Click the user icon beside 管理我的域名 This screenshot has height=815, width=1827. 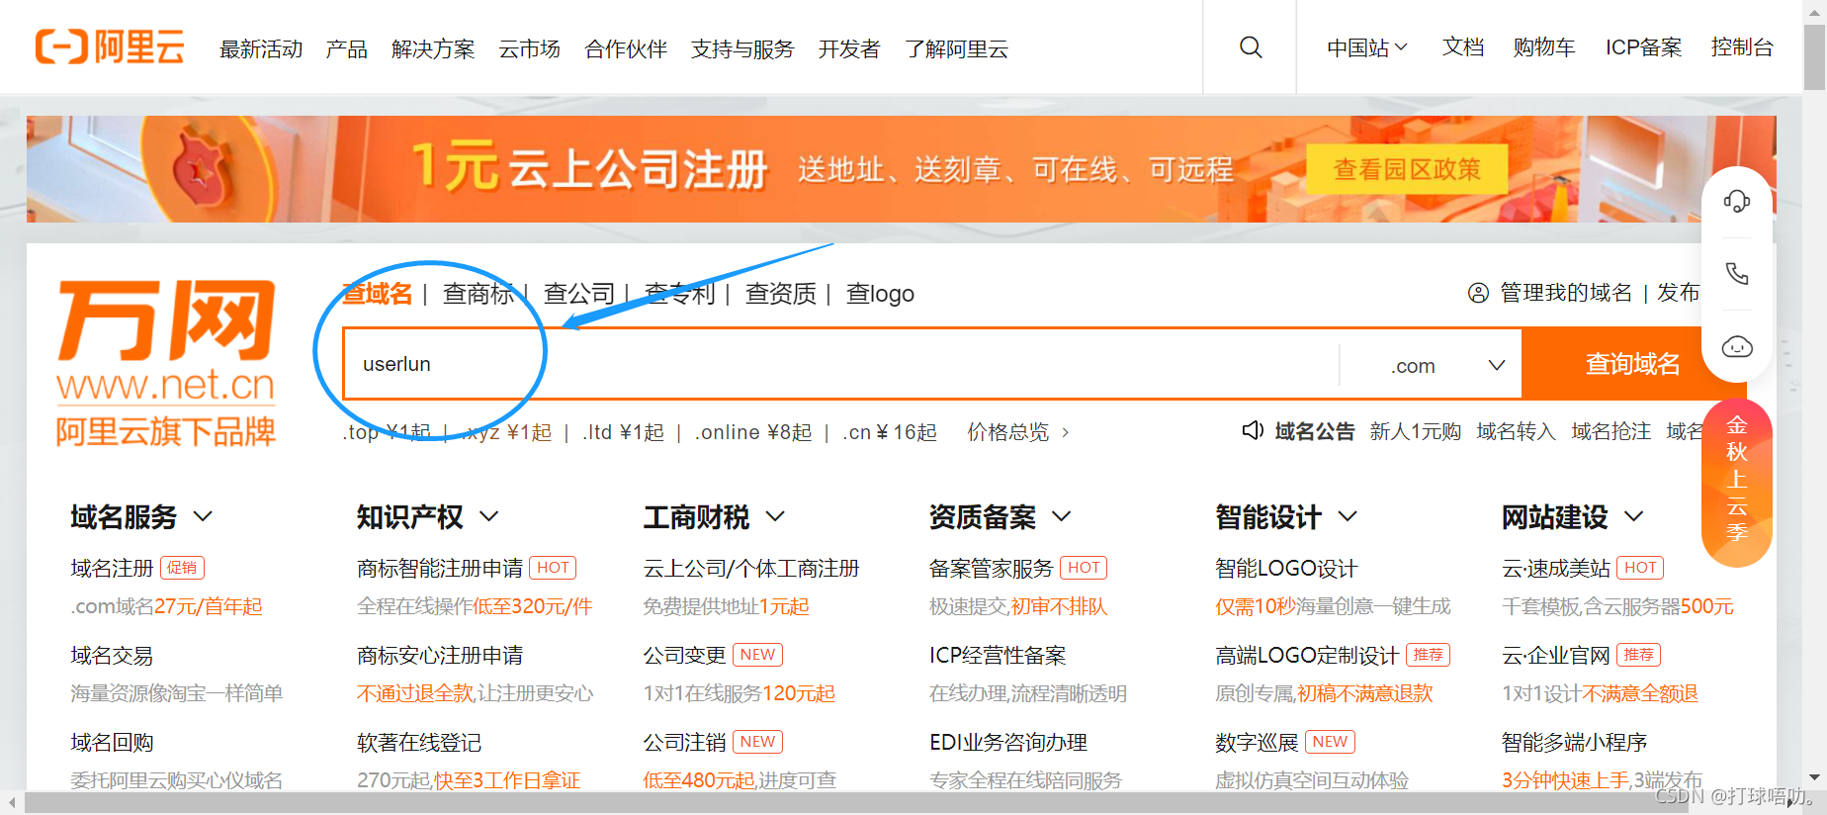click(1478, 293)
